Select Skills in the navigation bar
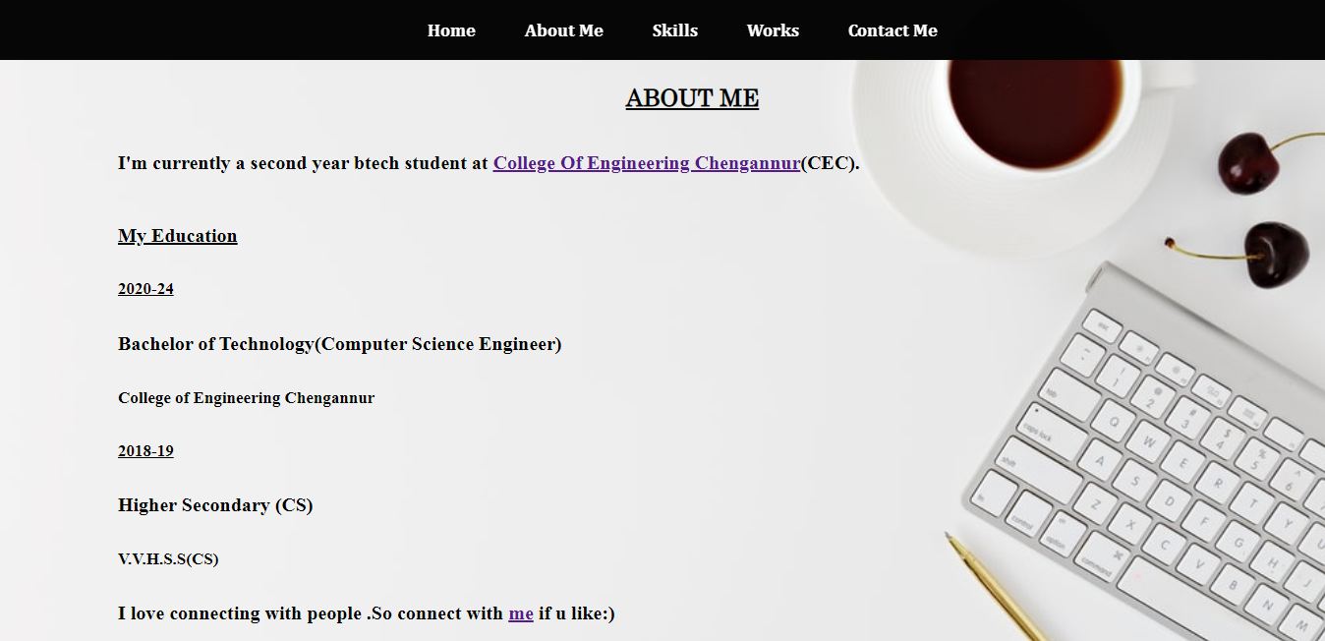 pos(675,30)
